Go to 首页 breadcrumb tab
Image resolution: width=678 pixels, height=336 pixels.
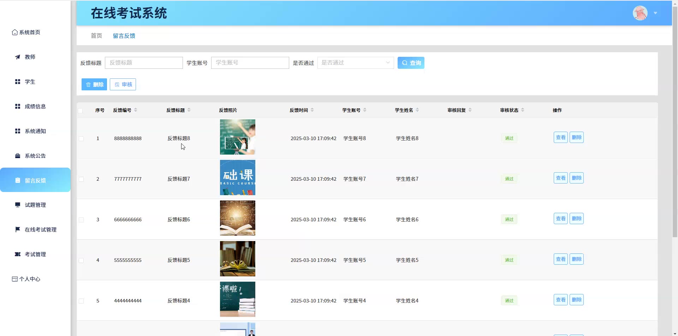96,36
